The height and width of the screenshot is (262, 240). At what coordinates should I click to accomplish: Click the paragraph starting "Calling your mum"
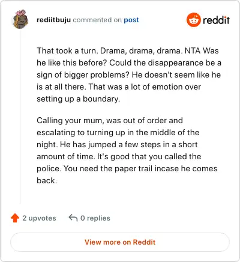point(127,150)
